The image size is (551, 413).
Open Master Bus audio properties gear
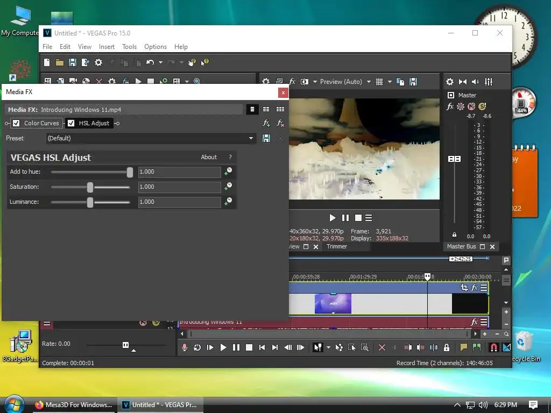point(449,82)
